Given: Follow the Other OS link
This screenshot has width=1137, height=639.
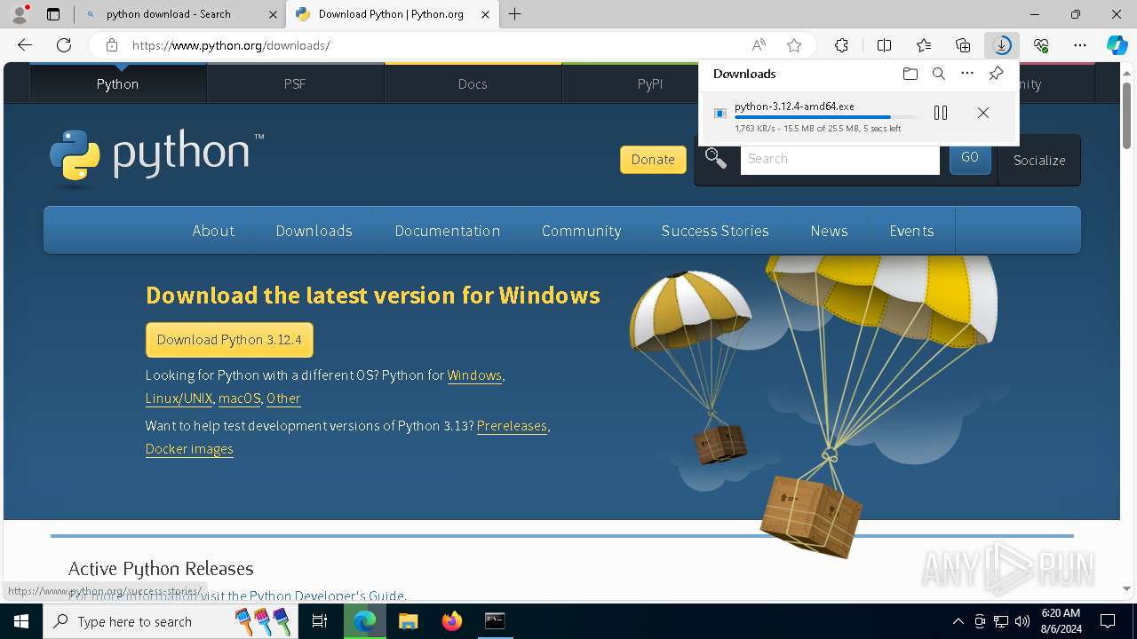Looking at the screenshot, I should [x=283, y=398].
